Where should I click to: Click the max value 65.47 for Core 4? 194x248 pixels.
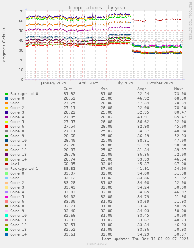180,117
